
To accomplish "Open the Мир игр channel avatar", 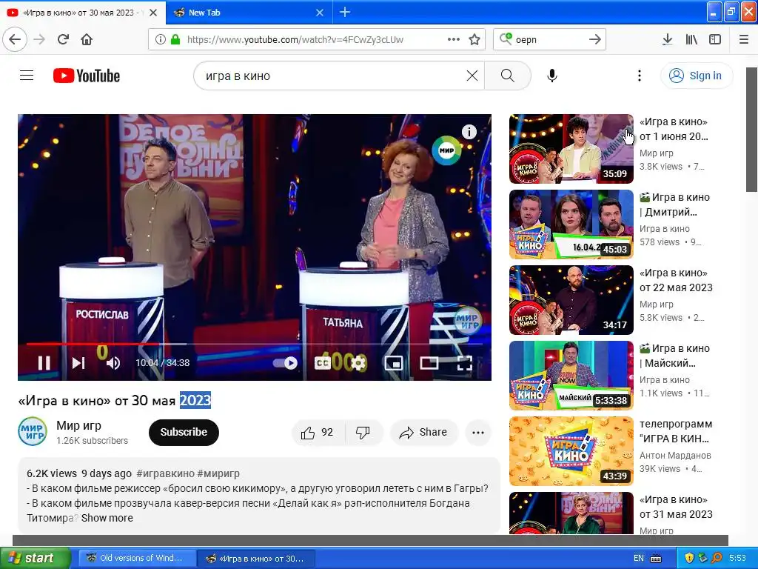I will (33, 431).
